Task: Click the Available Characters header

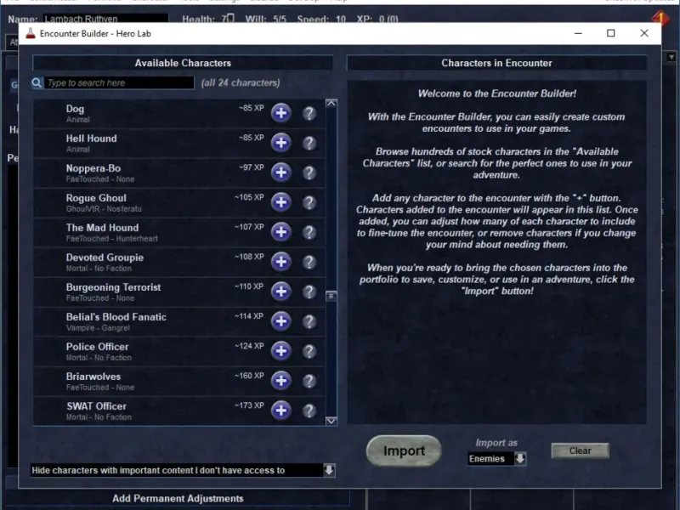Action: [183, 63]
